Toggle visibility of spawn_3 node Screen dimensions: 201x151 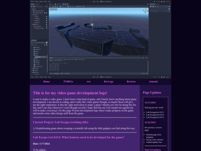(47, 21)
